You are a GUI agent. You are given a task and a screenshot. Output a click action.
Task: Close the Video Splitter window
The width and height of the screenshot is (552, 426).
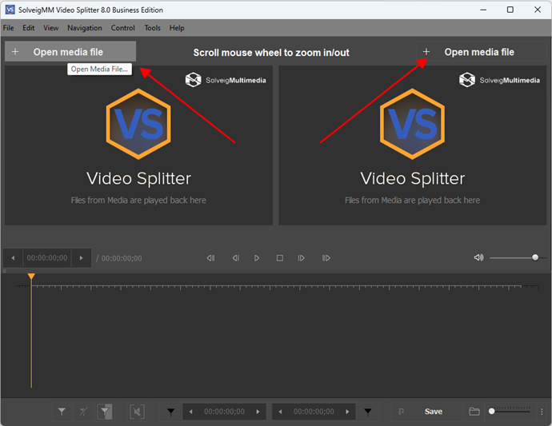pos(538,10)
